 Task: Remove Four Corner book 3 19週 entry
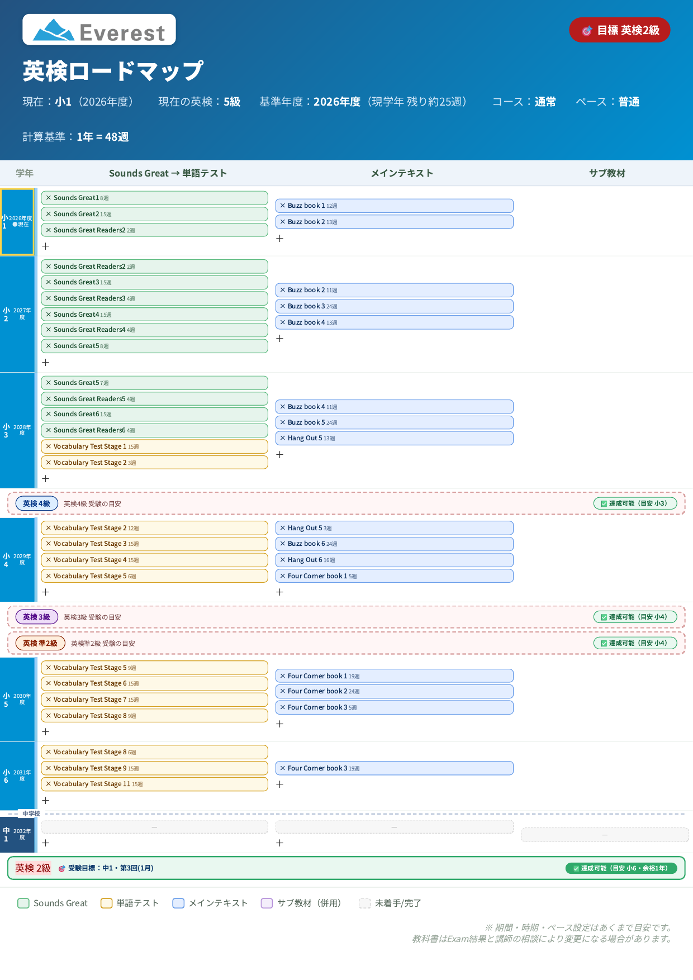pyautogui.click(x=283, y=768)
